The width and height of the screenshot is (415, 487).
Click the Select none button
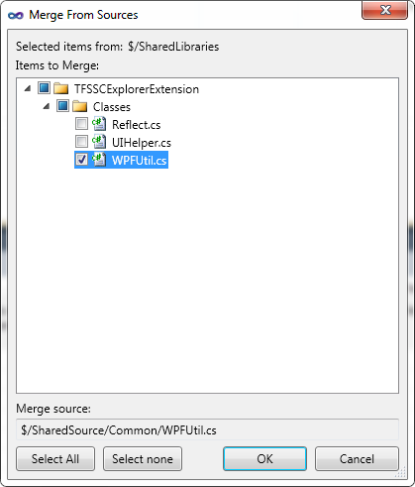[x=143, y=459]
